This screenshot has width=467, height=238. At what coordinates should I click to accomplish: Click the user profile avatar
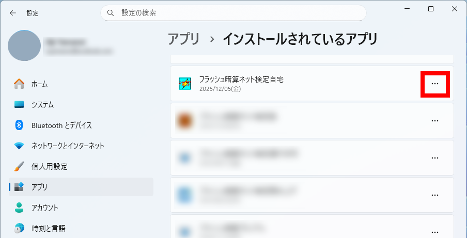(x=24, y=46)
